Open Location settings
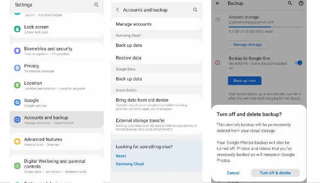The height and width of the screenshot is (183, 320). pos(57,86)
